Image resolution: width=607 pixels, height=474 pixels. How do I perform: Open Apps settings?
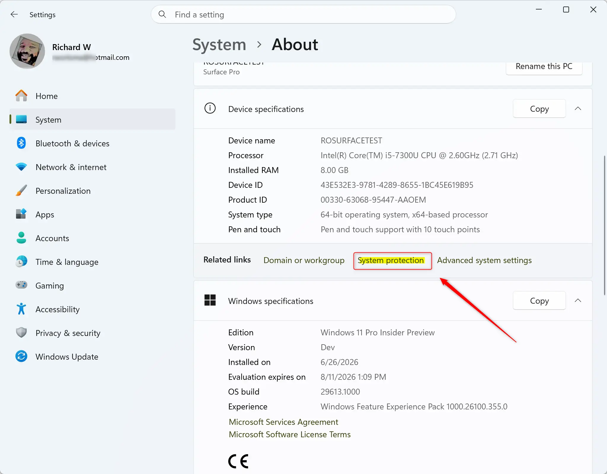click(92, 214)
